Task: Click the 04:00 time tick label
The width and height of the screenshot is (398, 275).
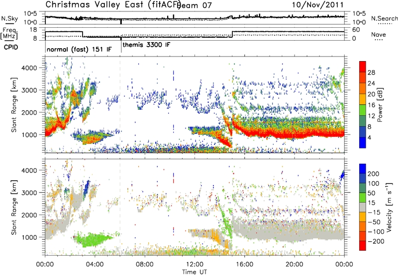Action: 95,265
